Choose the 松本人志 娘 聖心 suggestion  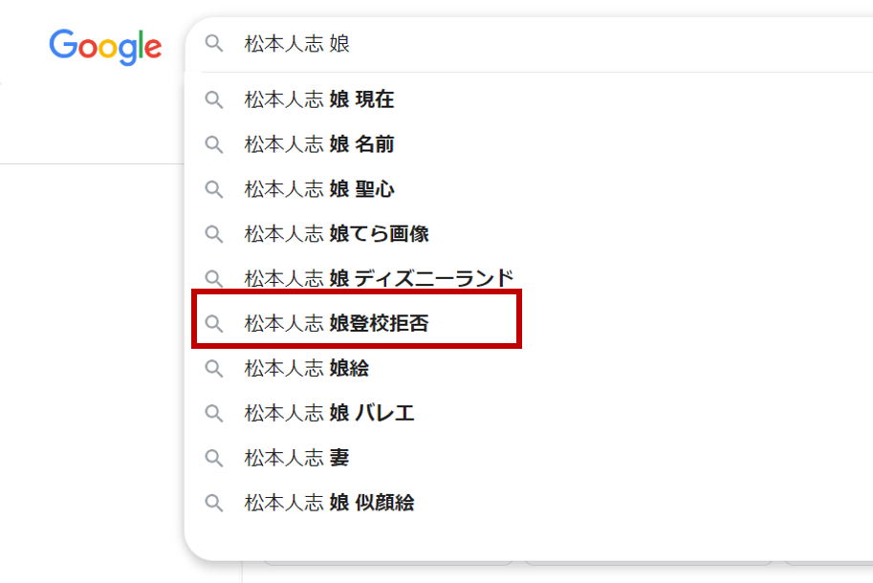coord(319,189)
